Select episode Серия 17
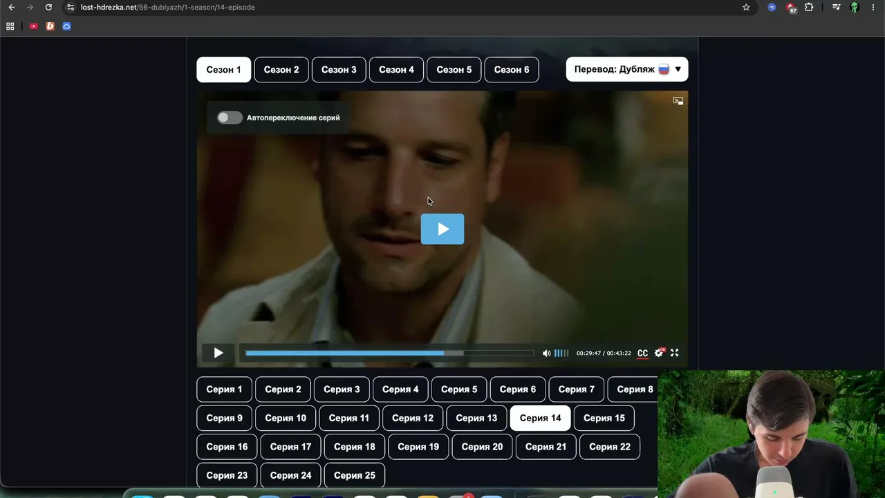Screen dimensions: 885x498 pos(290,447)
